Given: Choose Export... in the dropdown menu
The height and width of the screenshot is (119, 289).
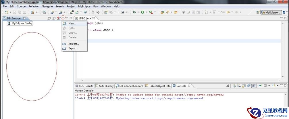Looking at the screenshot, I should pyautogui.click(x=73, y=48).
